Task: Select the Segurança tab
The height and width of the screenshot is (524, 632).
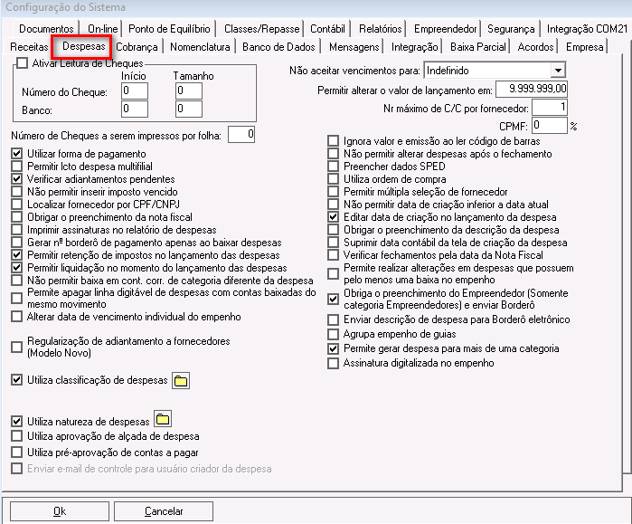Action: coord(511,29)
